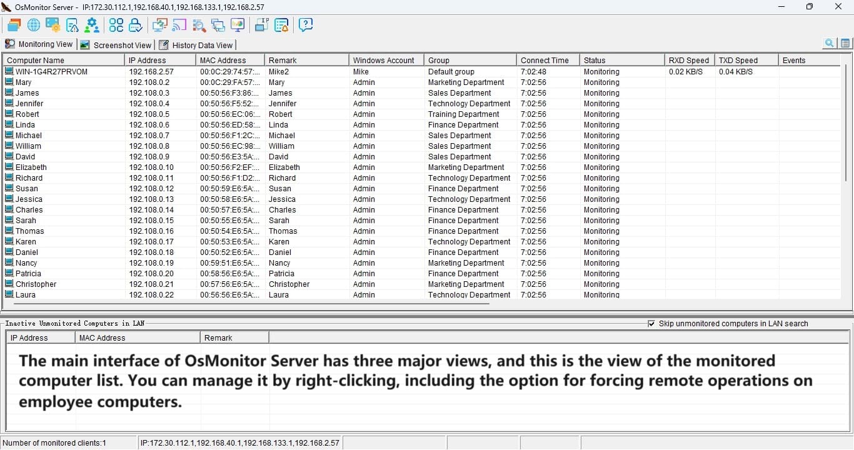Click the computer icon beside Mary
This screenshot has width=854, height=450.
tap(9, 82)
